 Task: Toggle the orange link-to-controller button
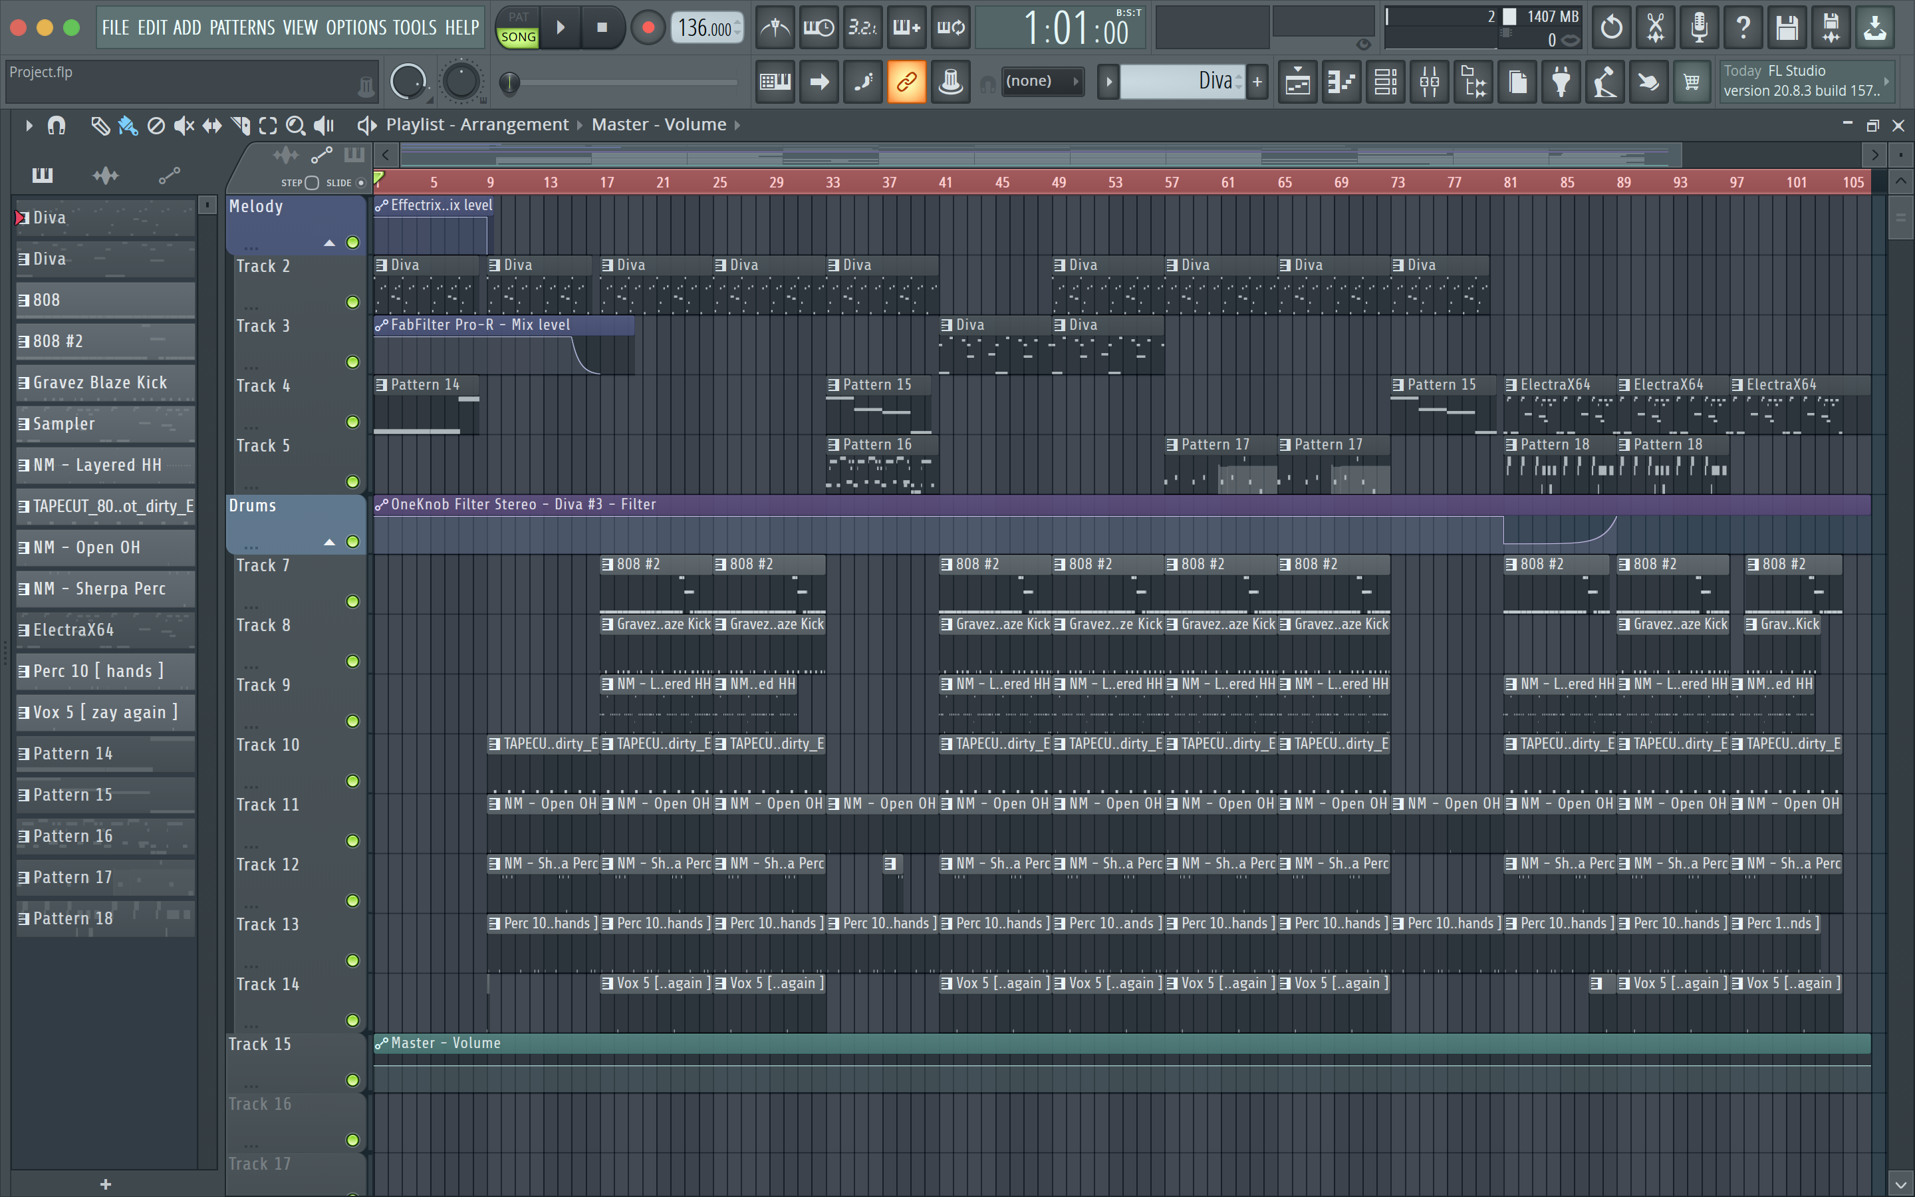(x=906, y=82)
